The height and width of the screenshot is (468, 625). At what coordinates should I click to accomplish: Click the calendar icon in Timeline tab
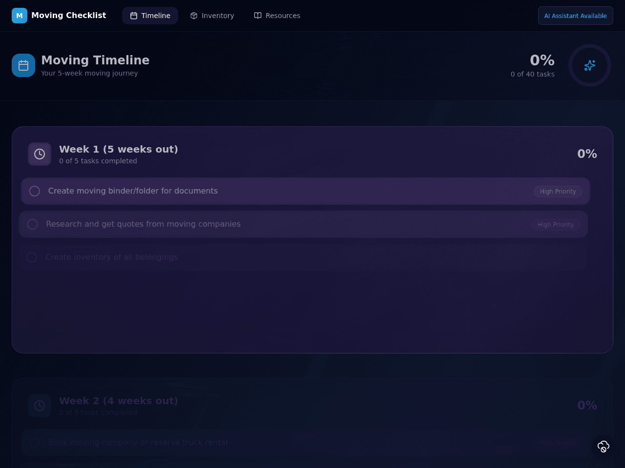pyautogui.click(x=134, y=16)
